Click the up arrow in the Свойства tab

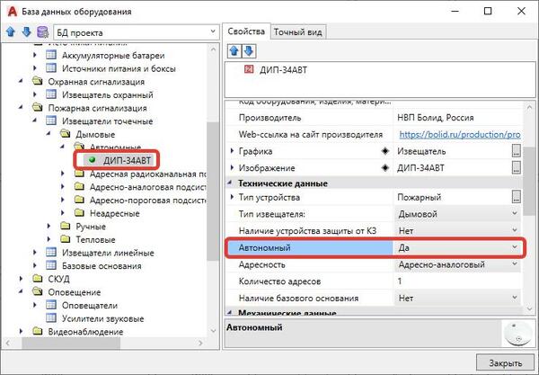pos(232,49)
